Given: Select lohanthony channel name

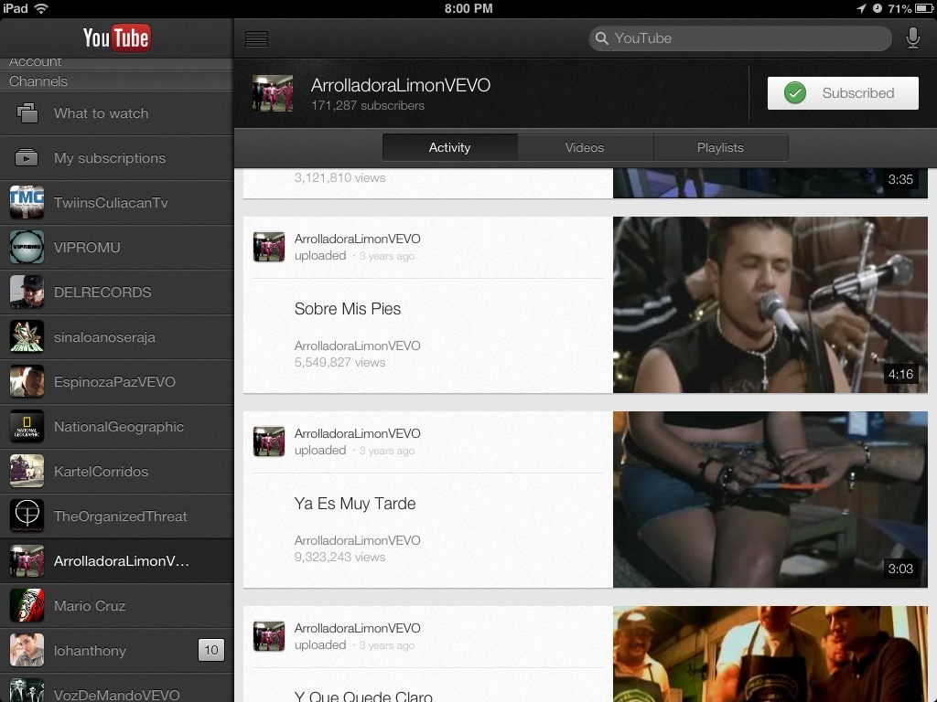Looking at the screenshot, I should pos(91,651).
